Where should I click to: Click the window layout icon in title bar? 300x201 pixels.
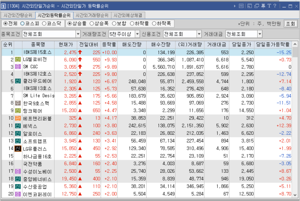click(250, 6)
